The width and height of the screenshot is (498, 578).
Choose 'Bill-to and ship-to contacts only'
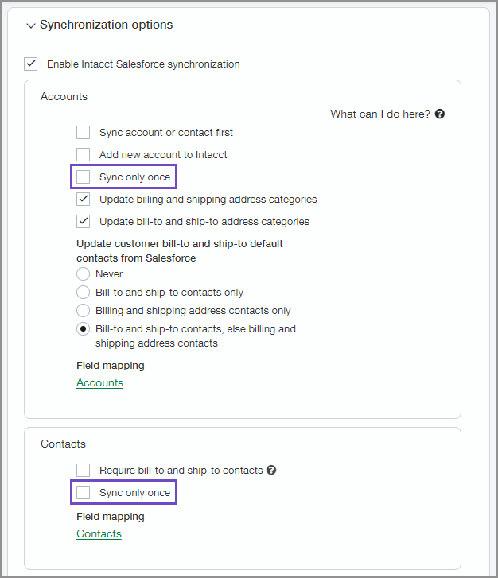tap(83, 293)
